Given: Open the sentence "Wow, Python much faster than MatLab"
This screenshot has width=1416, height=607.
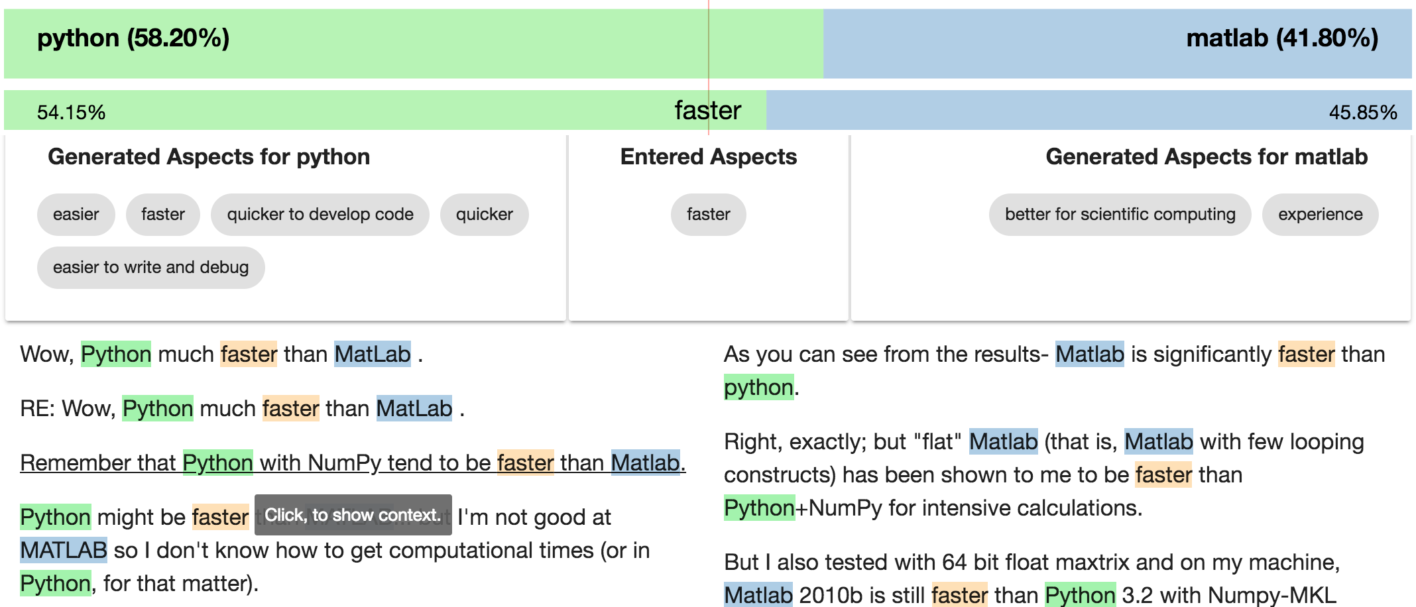Looking at the screenshot, I should pyautogui.click(x=221, y=355).
